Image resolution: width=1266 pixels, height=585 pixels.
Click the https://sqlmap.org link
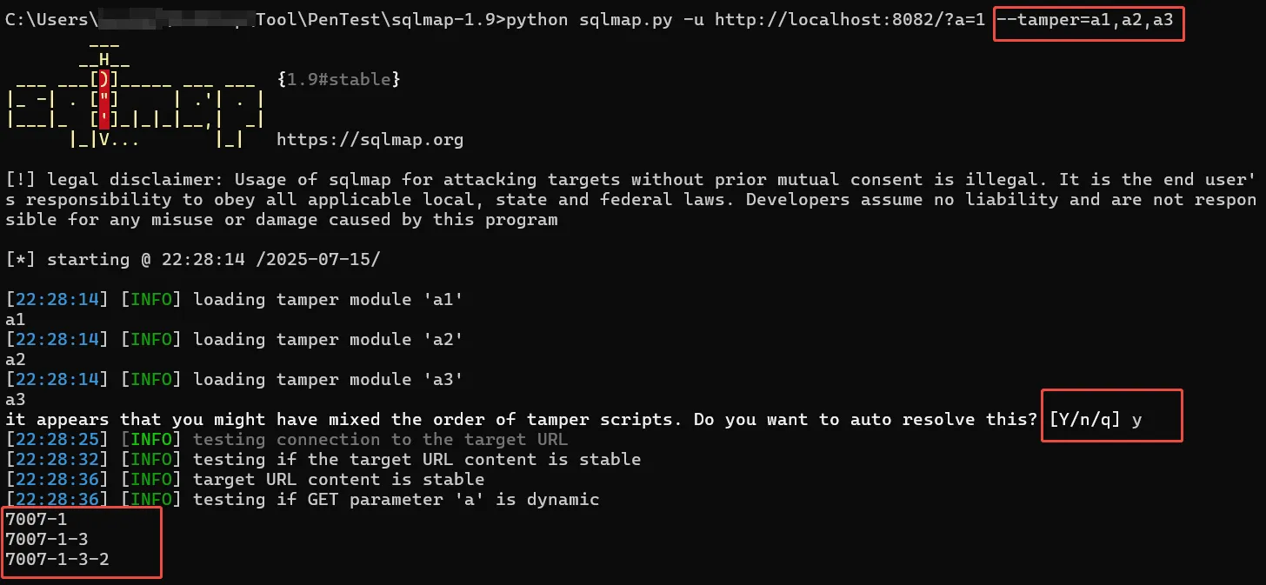(370, 139)
